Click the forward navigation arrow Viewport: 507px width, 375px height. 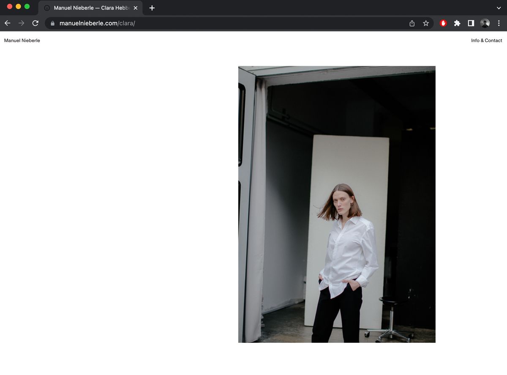[x=21, y=23]
